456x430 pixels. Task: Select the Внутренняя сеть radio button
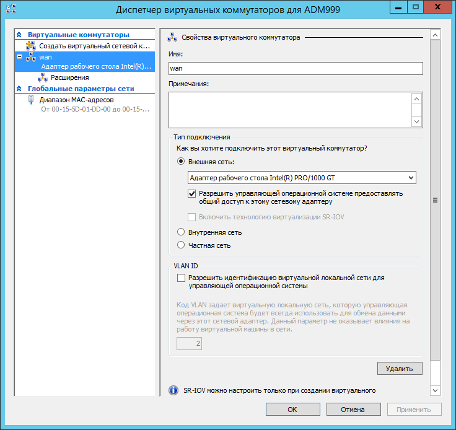coord(181,232)
